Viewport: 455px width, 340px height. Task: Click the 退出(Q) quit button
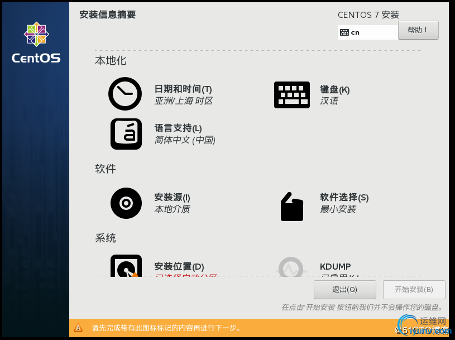click(344, 290)
